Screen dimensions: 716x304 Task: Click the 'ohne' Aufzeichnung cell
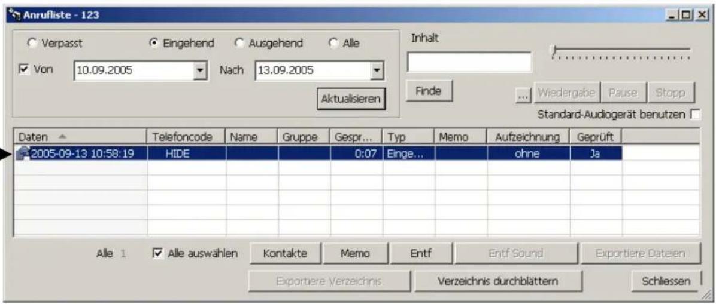tap(529, 153)
